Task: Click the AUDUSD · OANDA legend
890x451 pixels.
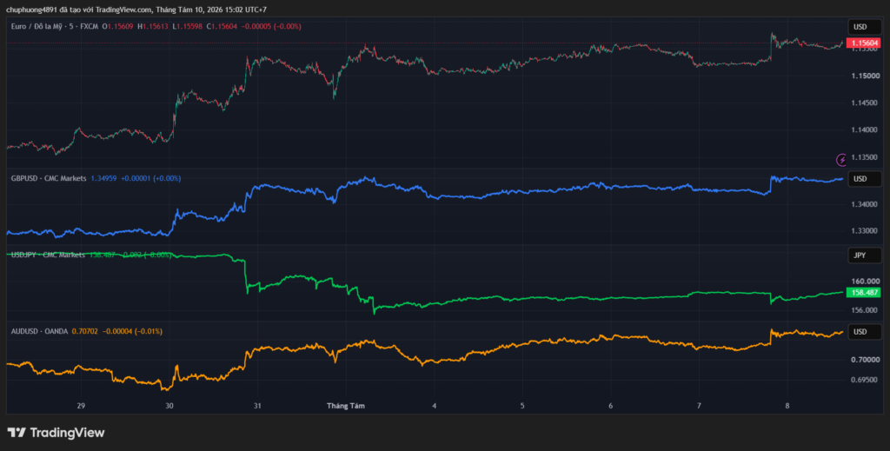Action: [x=39, y=331]
